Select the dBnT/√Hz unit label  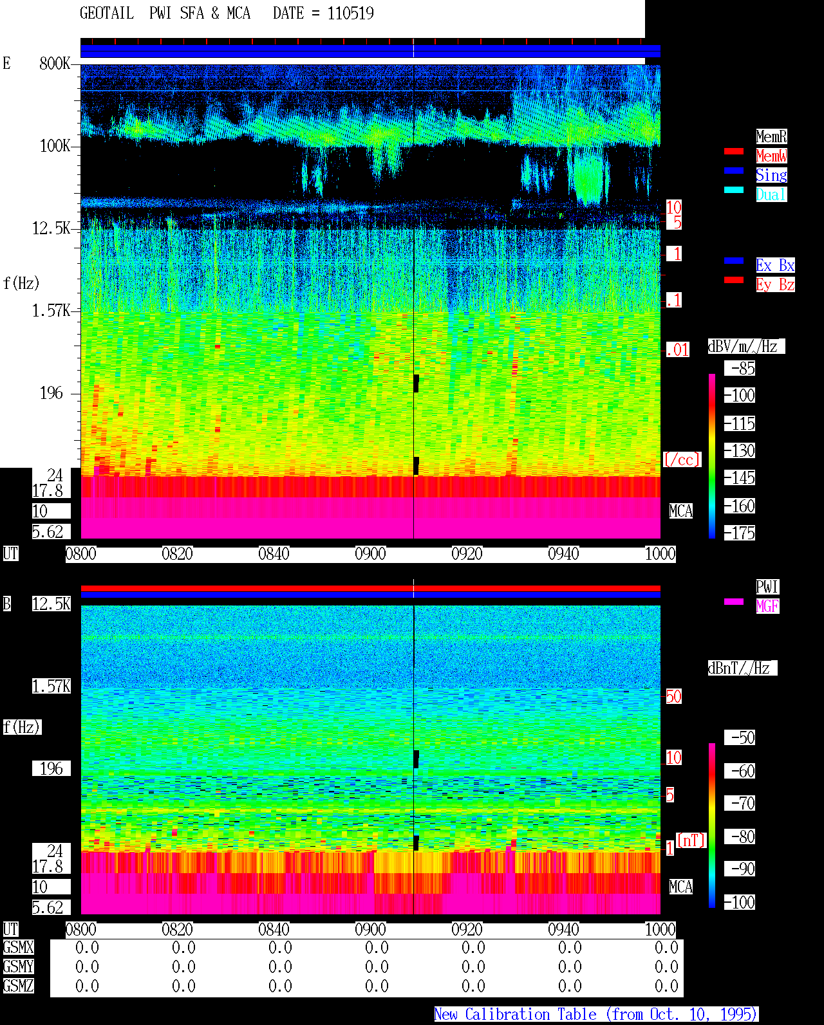[742, 668]
